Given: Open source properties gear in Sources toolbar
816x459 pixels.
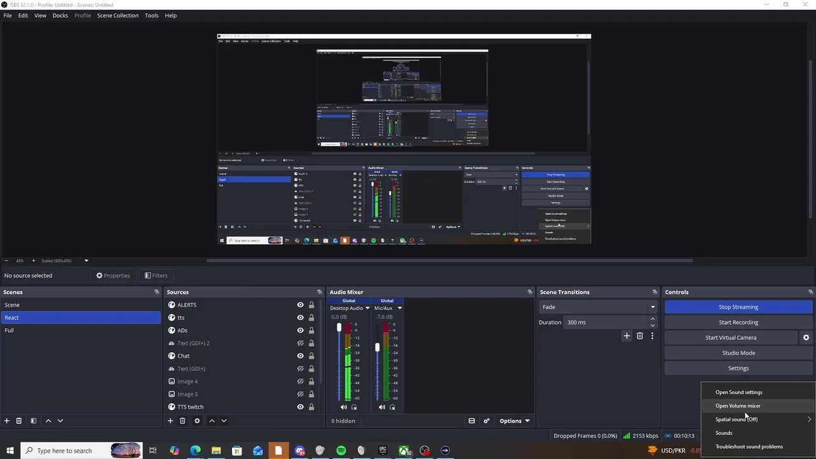Looking at the screenshot, I should click(197, 421).
